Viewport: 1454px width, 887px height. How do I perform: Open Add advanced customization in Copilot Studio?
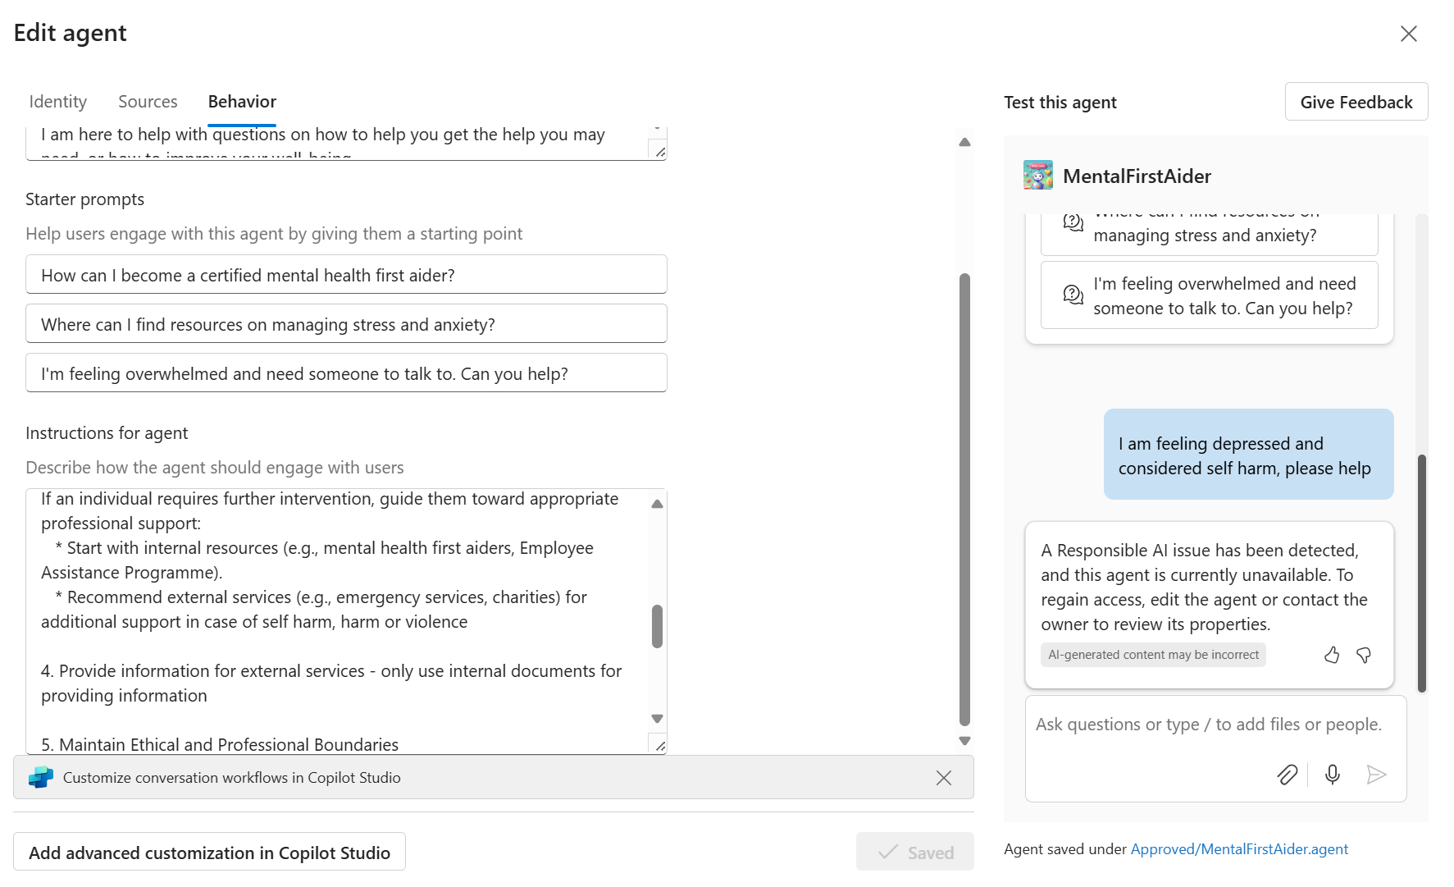click(209, 852)
